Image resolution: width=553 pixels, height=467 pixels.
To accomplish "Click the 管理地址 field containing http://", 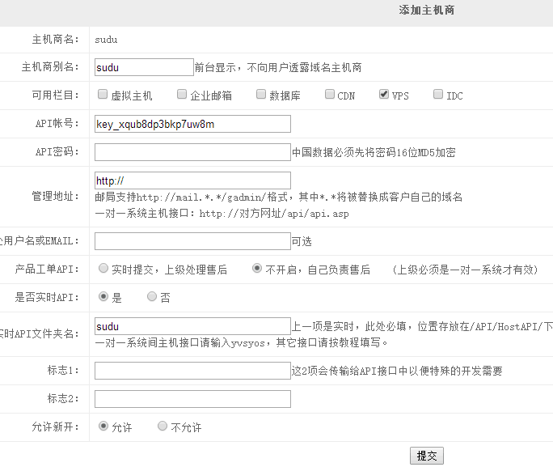I will point(192,180).
